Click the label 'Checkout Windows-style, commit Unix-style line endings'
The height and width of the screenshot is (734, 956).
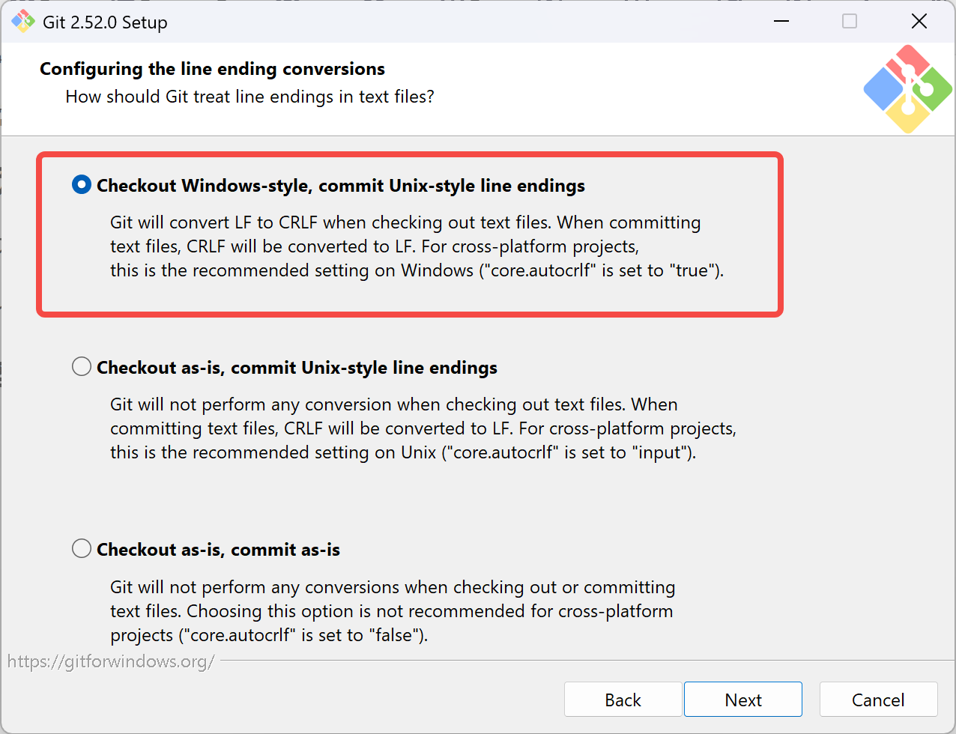(x=341, y=186)
